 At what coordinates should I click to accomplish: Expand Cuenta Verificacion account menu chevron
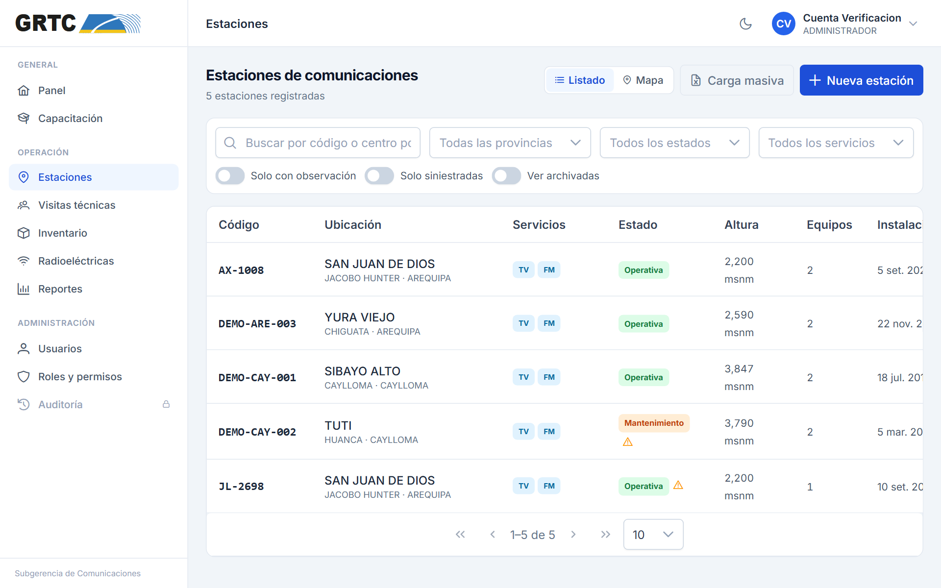(913, 24)
